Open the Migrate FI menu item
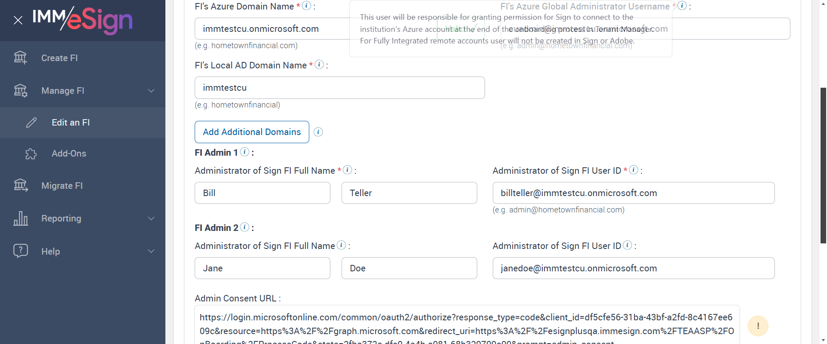This screenshot has height=344, width=827. click(62, 186)
